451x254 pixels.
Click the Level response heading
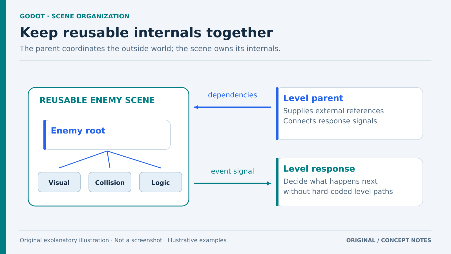coord(319,169)
